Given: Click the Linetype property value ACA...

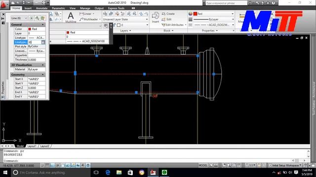Looking at the screenshot, I should [37, 38].
